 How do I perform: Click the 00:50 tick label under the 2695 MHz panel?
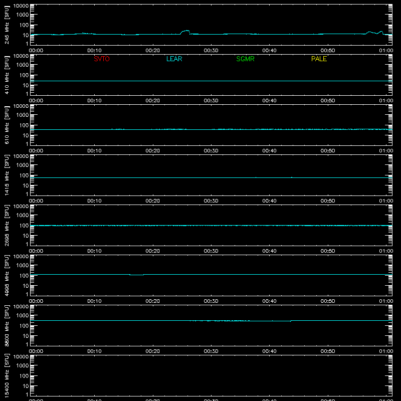tap(328, 251)
